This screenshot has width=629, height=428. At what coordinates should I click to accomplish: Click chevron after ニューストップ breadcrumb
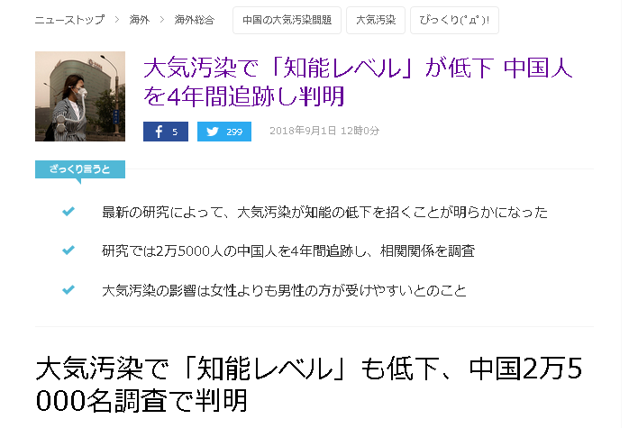(117, 19)
